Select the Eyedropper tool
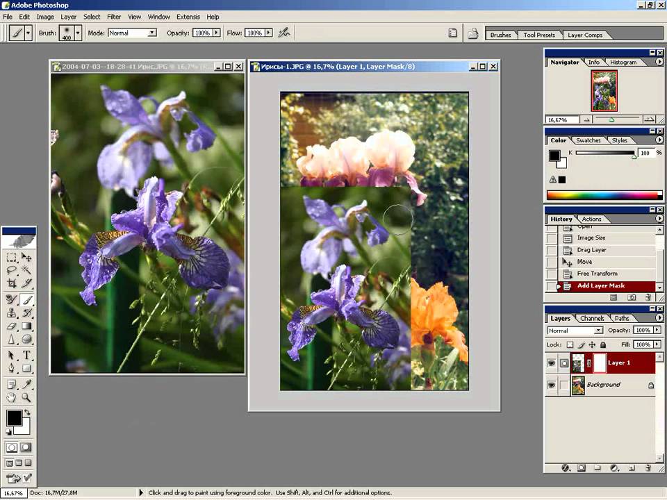Screen dimensions: 667x500 (26, 384)
